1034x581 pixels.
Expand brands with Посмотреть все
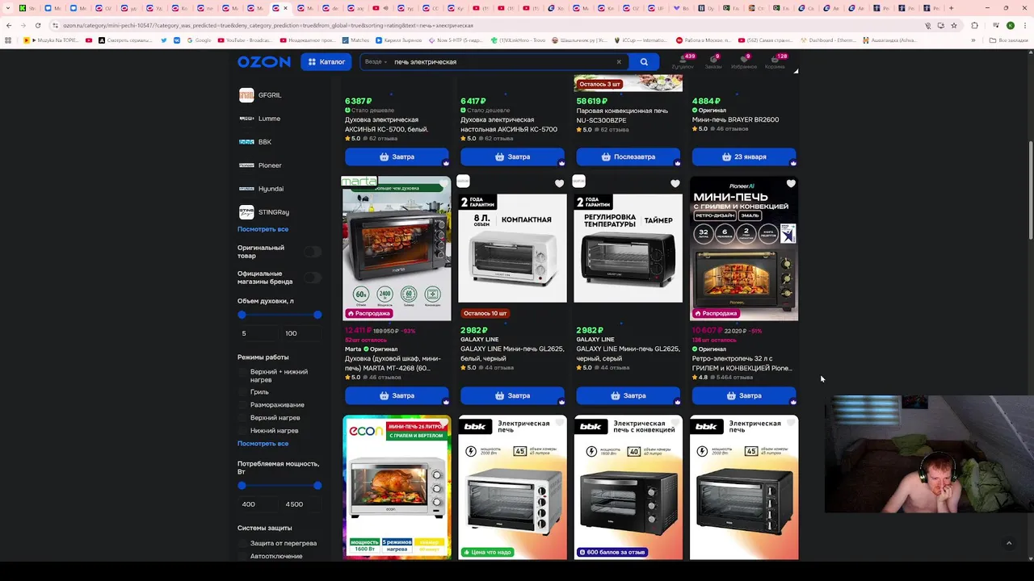(x=263, y=229)
